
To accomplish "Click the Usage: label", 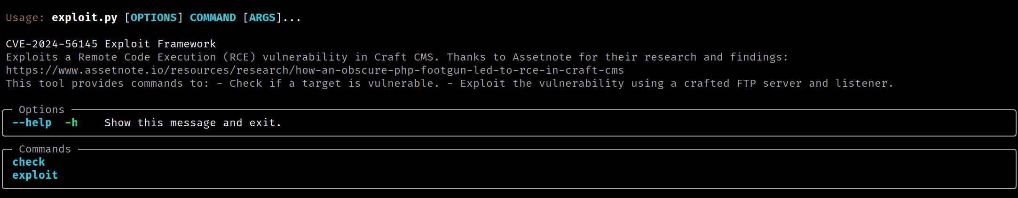I will tap(25, 18).
